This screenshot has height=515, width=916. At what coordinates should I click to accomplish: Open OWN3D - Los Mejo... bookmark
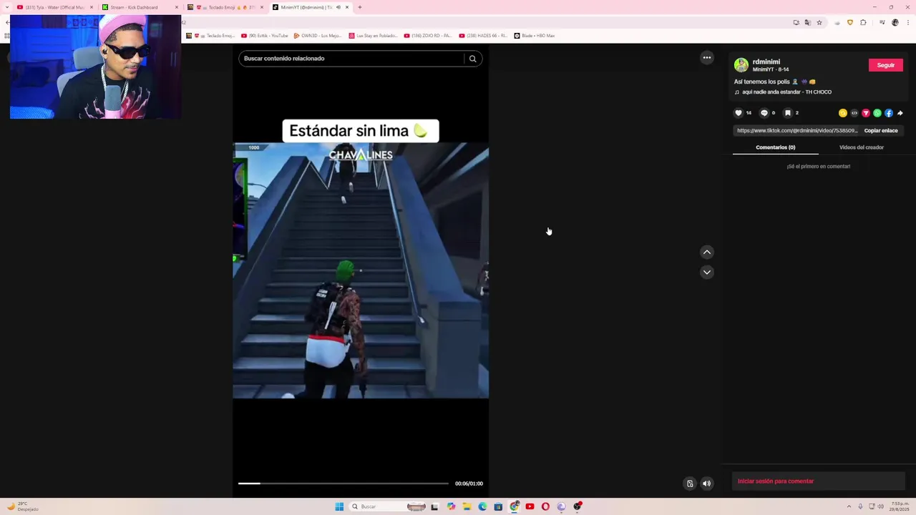tap(318, 36)
